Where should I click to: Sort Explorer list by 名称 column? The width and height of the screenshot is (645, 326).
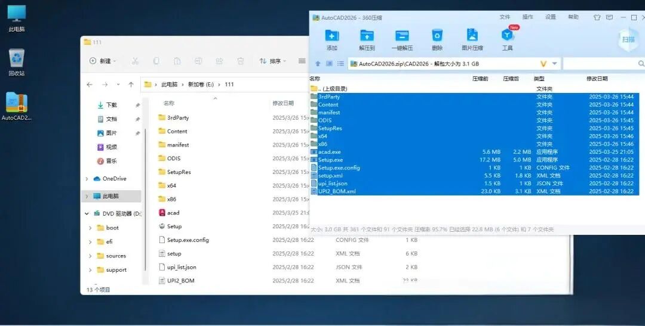168,103
